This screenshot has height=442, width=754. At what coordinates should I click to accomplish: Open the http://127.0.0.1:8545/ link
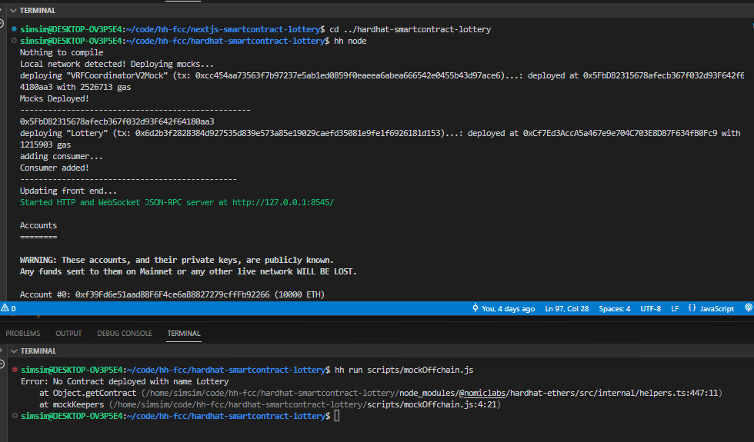[x=283, y=202]
